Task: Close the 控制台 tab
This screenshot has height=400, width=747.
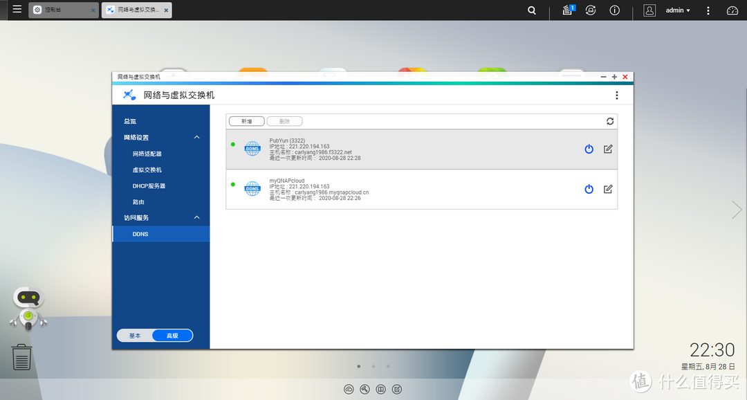Action: coord(93,10)
